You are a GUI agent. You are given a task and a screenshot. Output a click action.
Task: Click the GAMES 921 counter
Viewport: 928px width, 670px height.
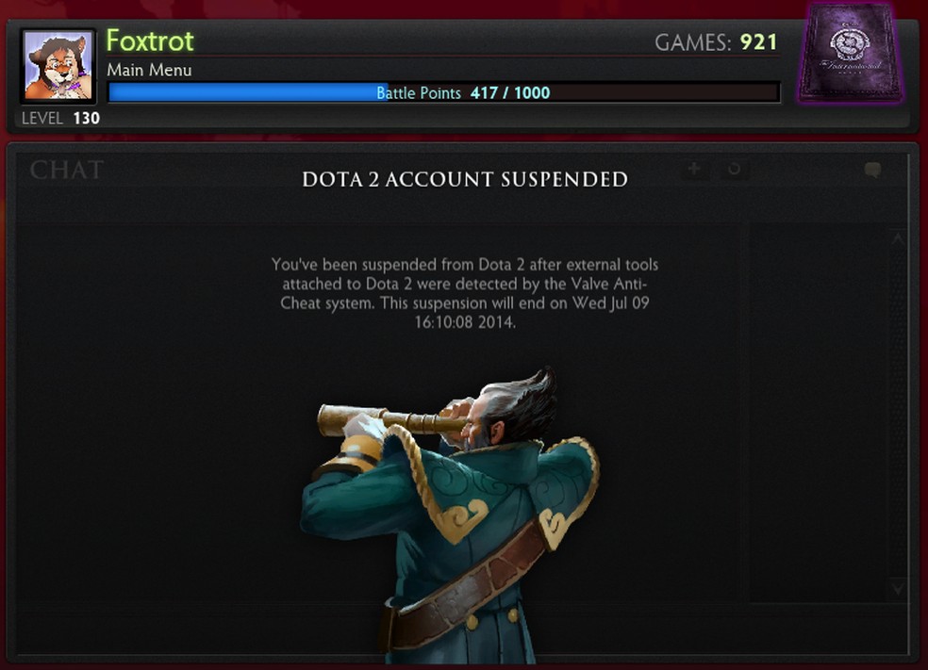pyautogui.click(x=716, y=42)
